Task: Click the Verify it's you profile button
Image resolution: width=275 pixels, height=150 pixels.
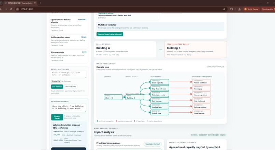Action: point(251,9)
